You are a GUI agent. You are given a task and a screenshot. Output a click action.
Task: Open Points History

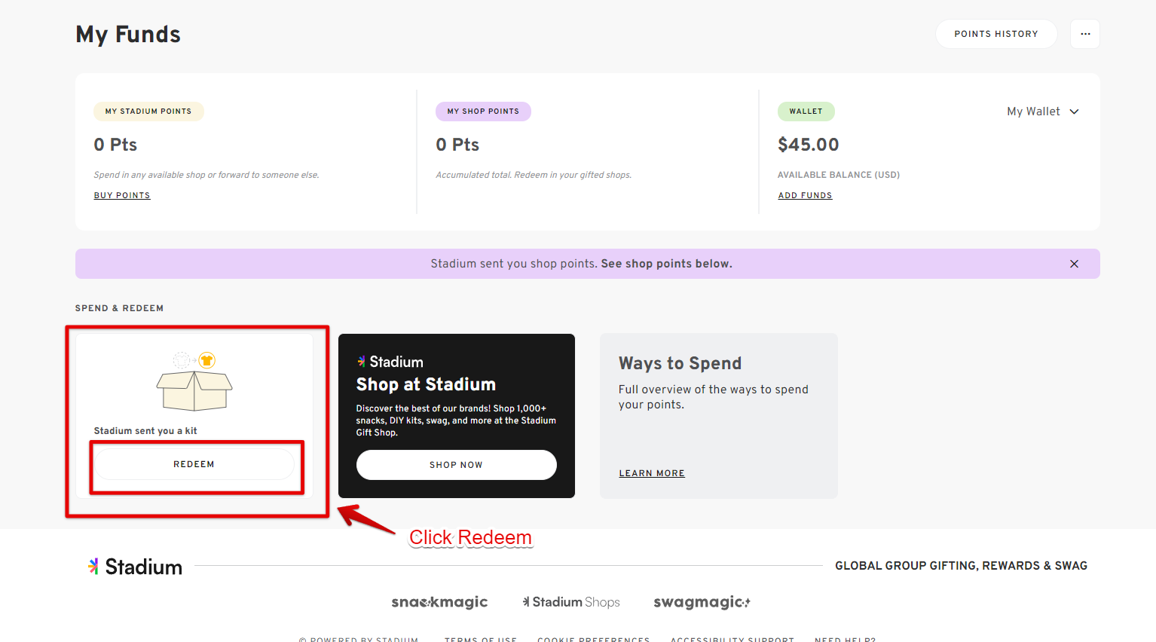(996, 33)
